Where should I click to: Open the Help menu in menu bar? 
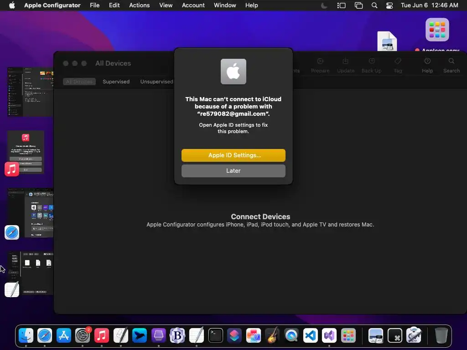[252, 5]
